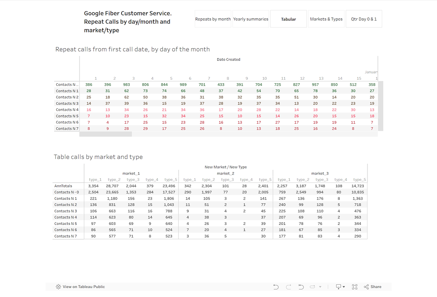Switch to the Yearly summaries tab

click(251, 19)
